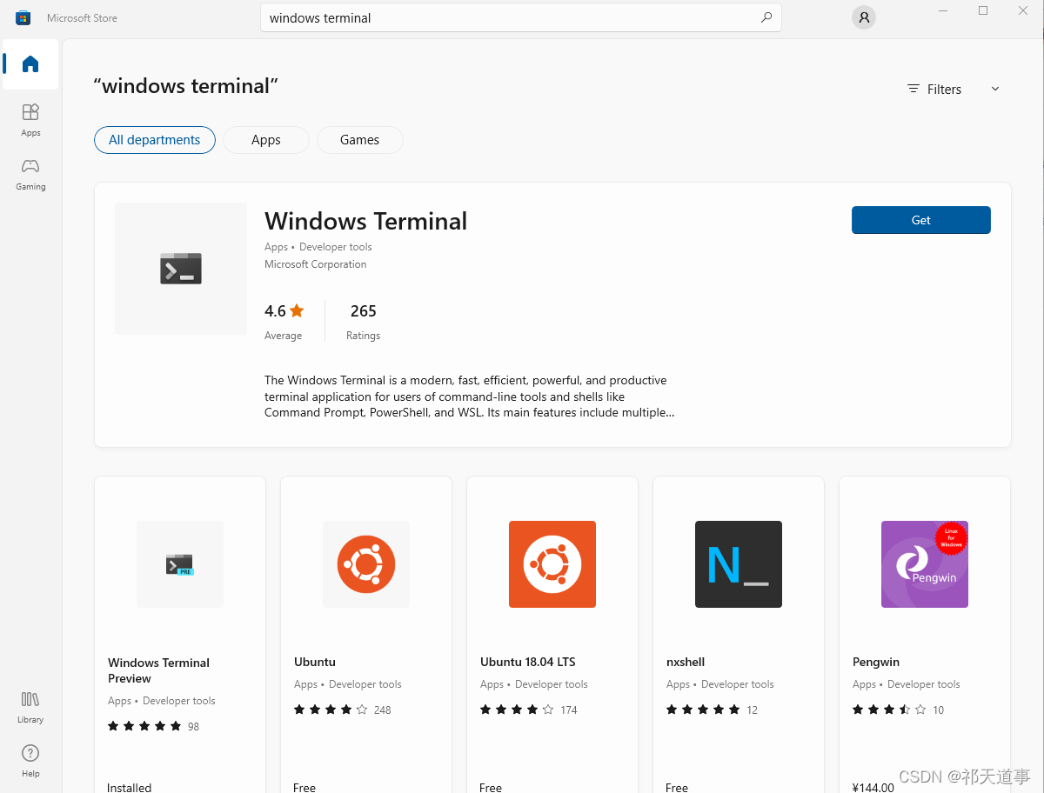Open the Ubuntu 18.04 LTS title
Screen dimensions: 1044x793
(x=528, y=662)
